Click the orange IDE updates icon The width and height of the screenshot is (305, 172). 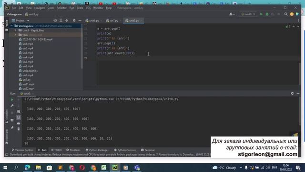click(292, 14)
